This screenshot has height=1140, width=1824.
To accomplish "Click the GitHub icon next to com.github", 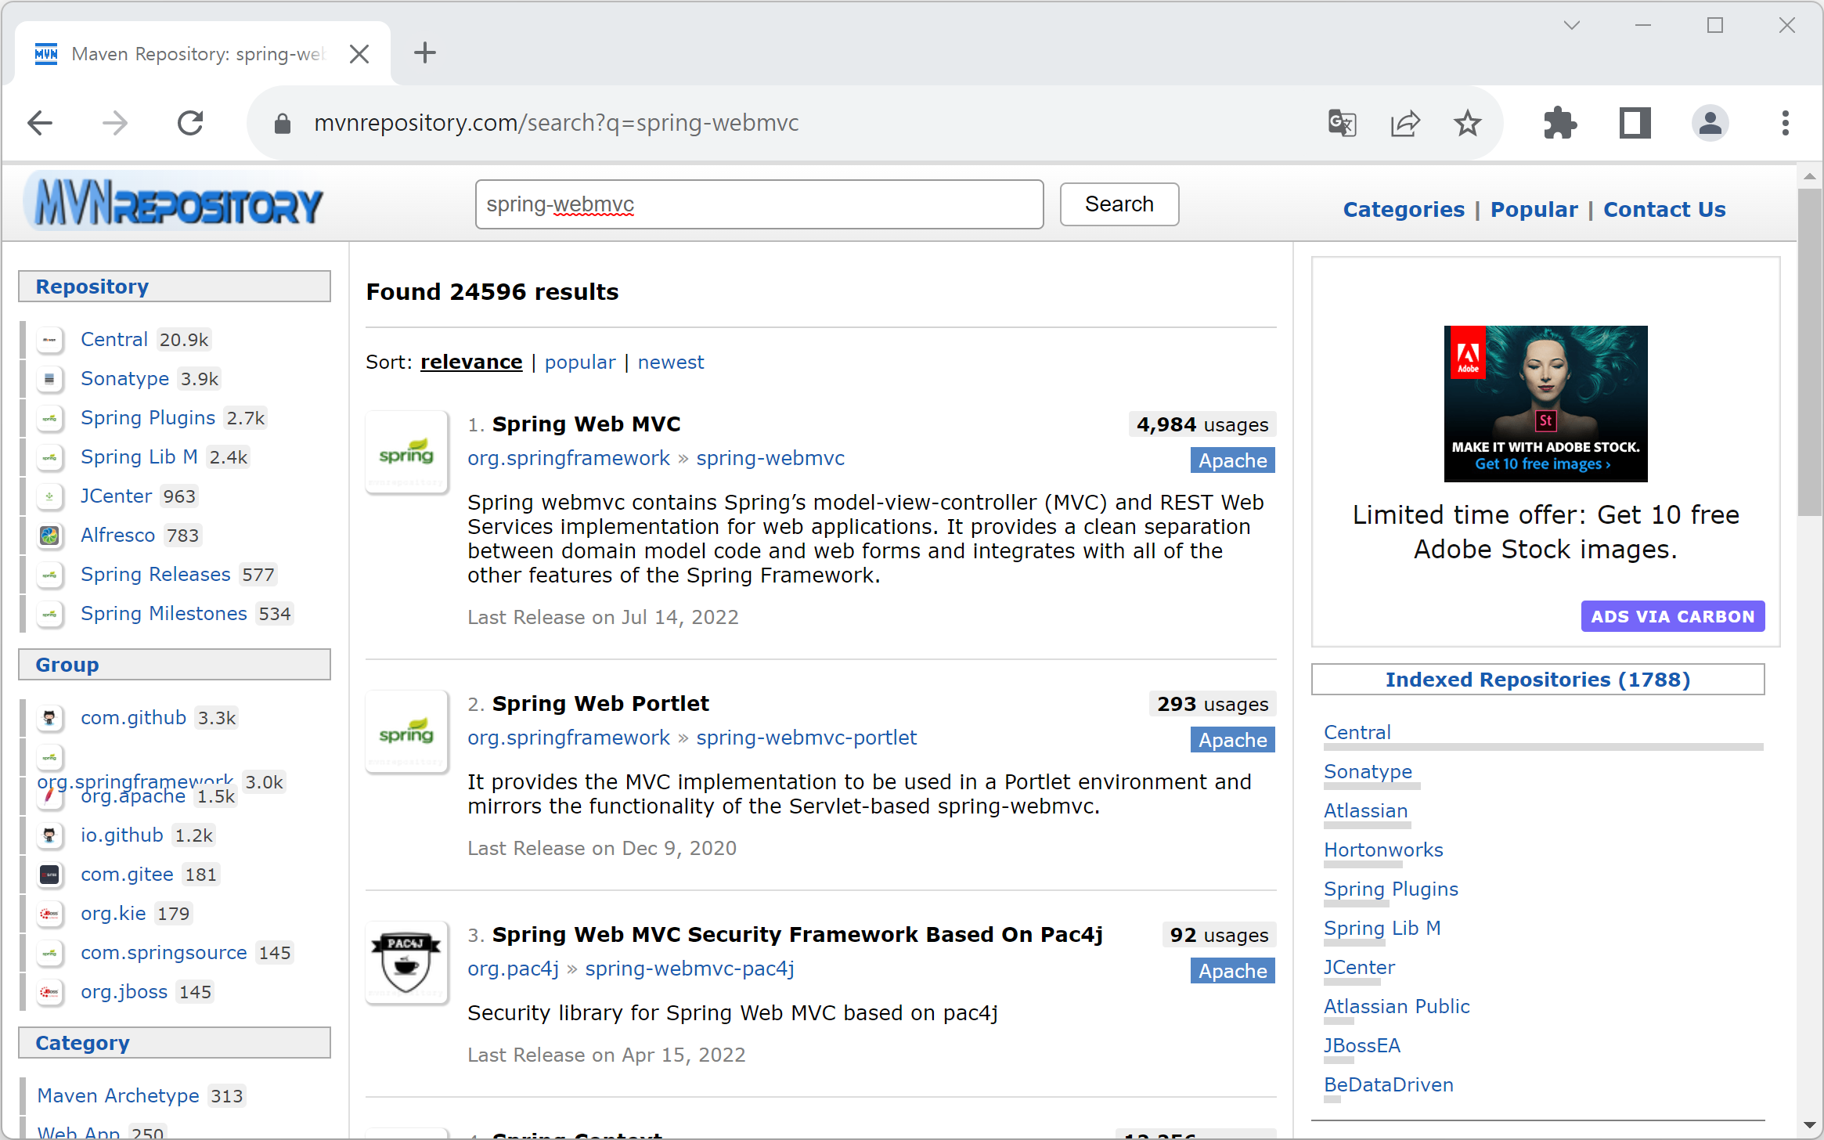I will click(49, 719).
